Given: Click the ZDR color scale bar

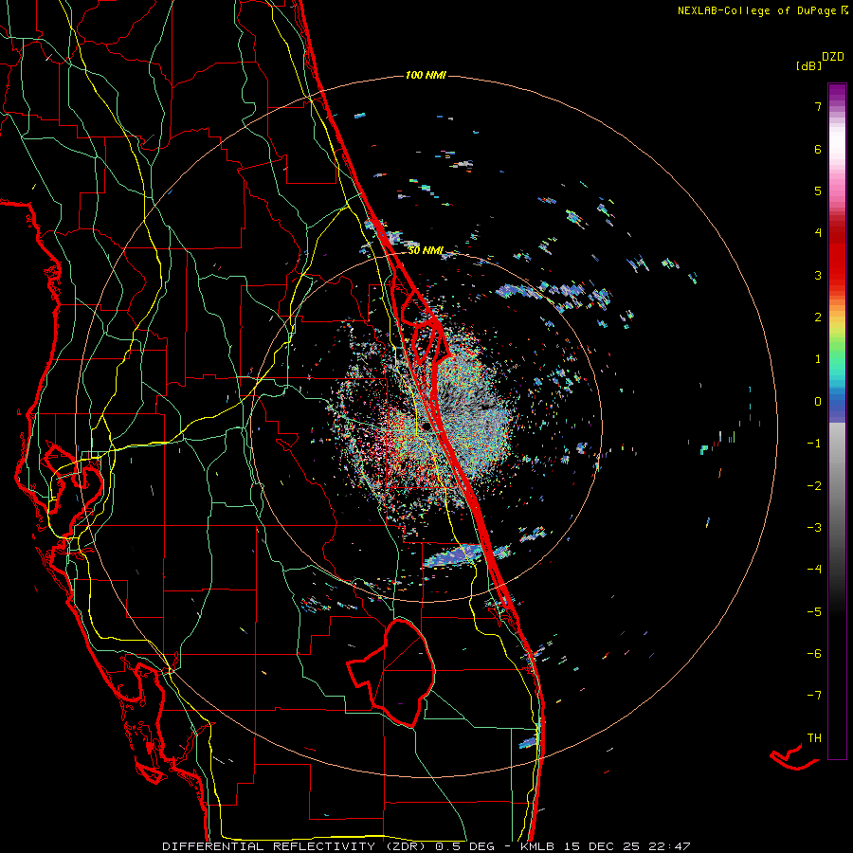Looking at the screenshot, I should click(x=837, y=421).
